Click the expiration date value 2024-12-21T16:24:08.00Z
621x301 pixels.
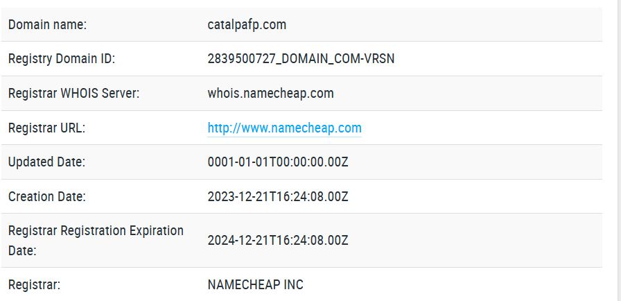(278, 241)
